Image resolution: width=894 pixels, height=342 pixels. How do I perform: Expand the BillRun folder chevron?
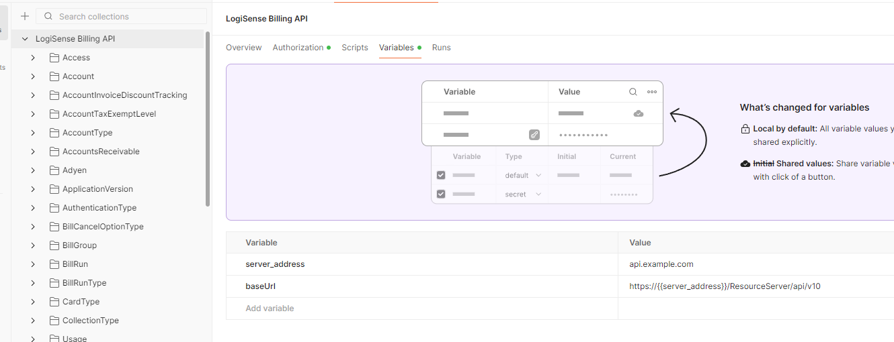[33, 264]
